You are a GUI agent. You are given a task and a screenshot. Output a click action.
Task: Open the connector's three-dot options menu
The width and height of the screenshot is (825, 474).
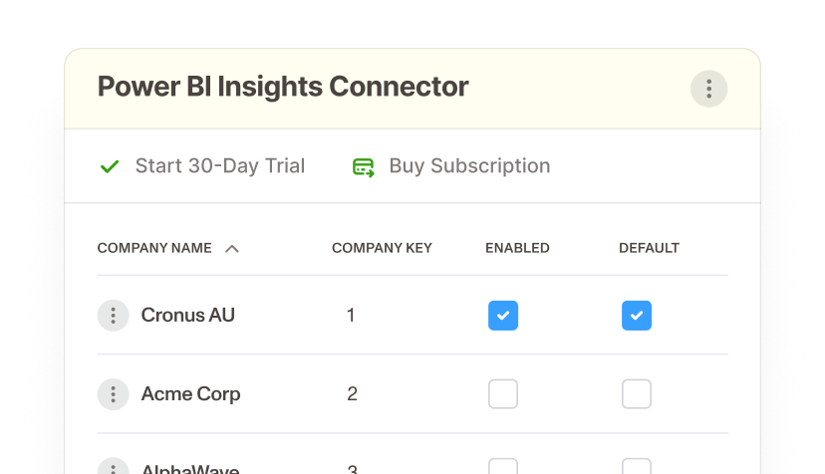(x=708, y=89)
